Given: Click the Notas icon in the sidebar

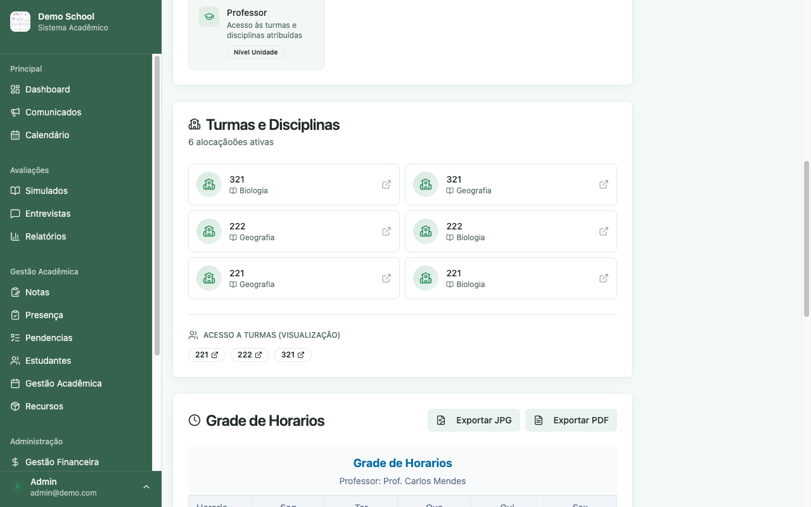Looking at the screenshot, I should 15,292.
